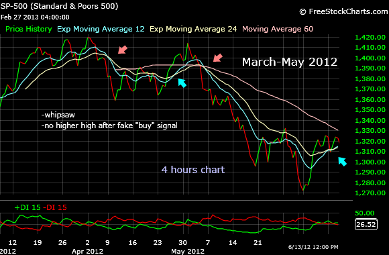Image resolution: width=389 pixels, height=255 pixels.
Task: Click the -DI 15 indicator label
Action: (55, 207)
